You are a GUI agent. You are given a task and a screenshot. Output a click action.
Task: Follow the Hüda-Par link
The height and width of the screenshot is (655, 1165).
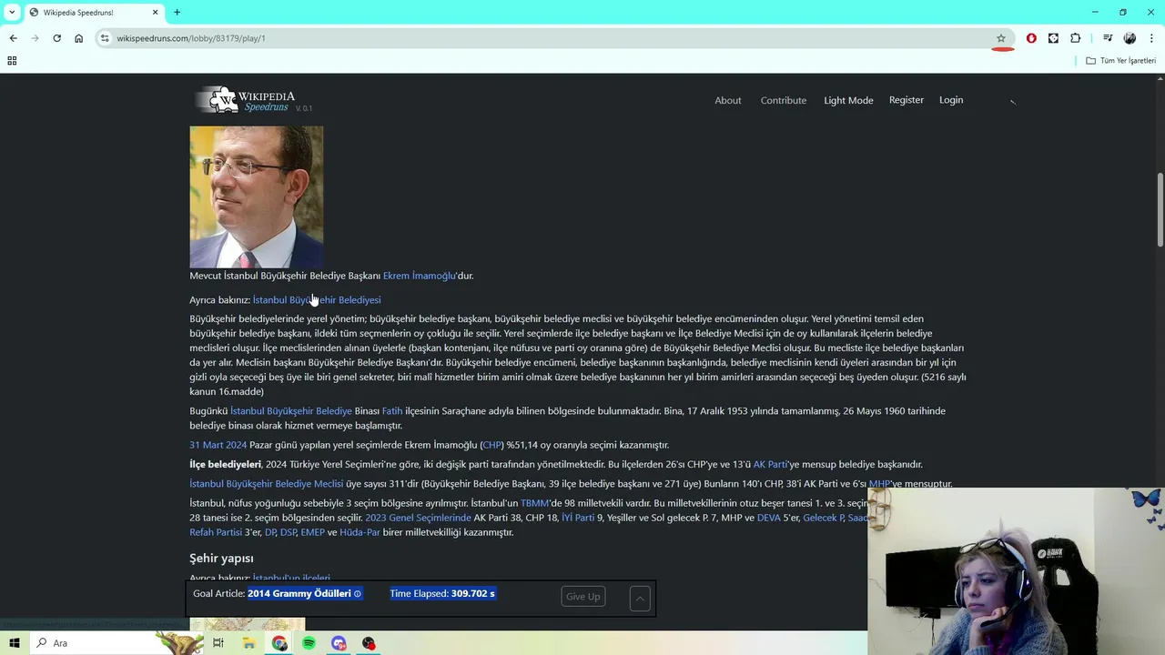point(360,532)
